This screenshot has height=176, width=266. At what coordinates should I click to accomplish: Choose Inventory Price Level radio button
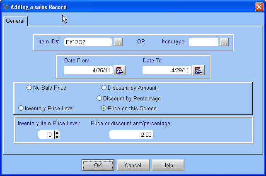[x=21, y=108]
